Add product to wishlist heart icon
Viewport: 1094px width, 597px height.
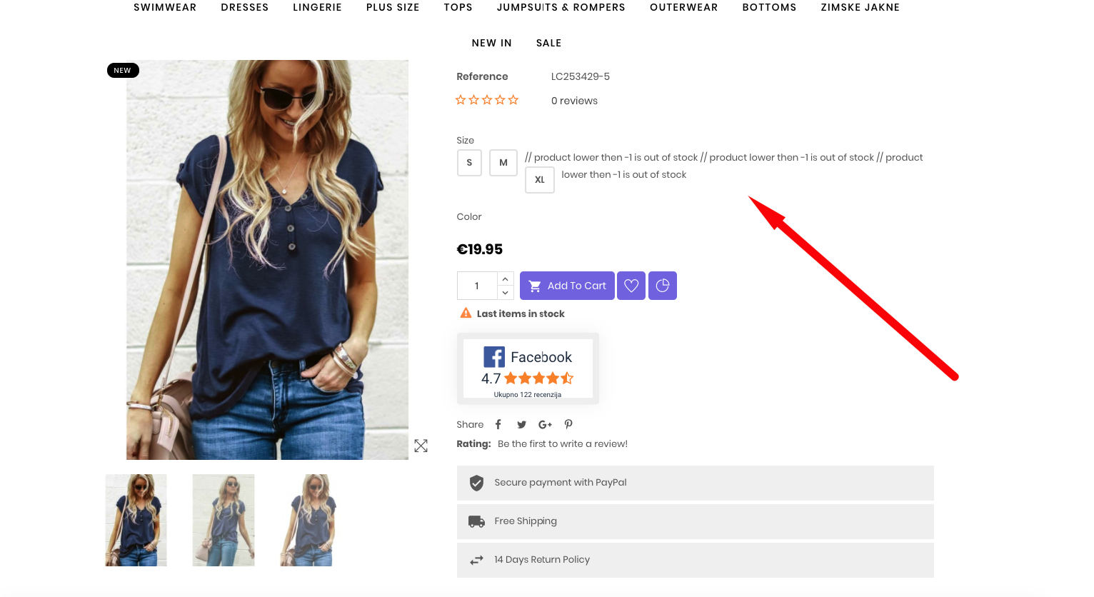631,286
